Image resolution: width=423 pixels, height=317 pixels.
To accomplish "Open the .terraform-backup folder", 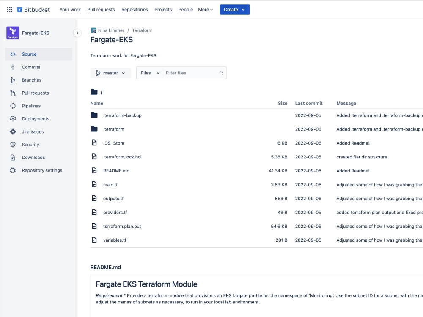I will (123, 115).
